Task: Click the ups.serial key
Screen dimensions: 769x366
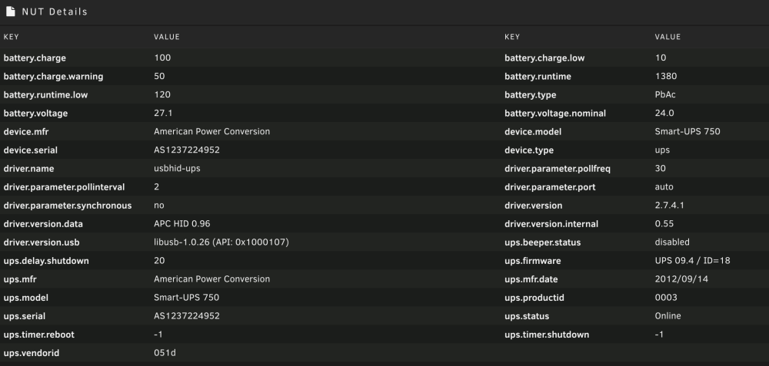Action: (25, 317)
